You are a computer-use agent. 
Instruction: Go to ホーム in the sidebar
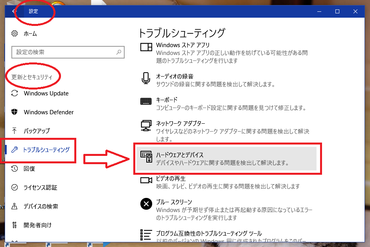30,34
